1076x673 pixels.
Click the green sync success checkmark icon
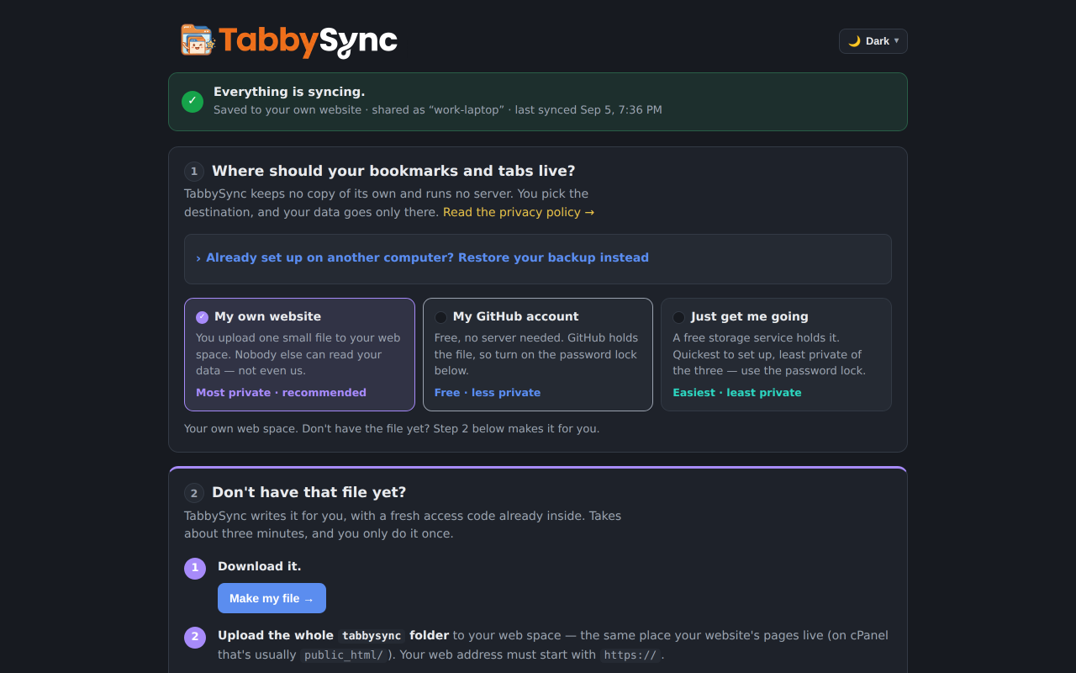(193, 102)
